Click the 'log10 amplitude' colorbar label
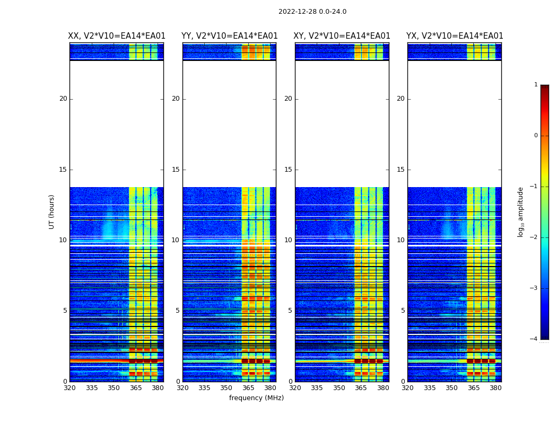 (x=521, y=211)
